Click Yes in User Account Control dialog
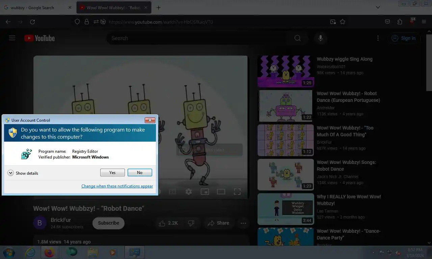This screenshot has height=259, width=432. pos(112,172)
